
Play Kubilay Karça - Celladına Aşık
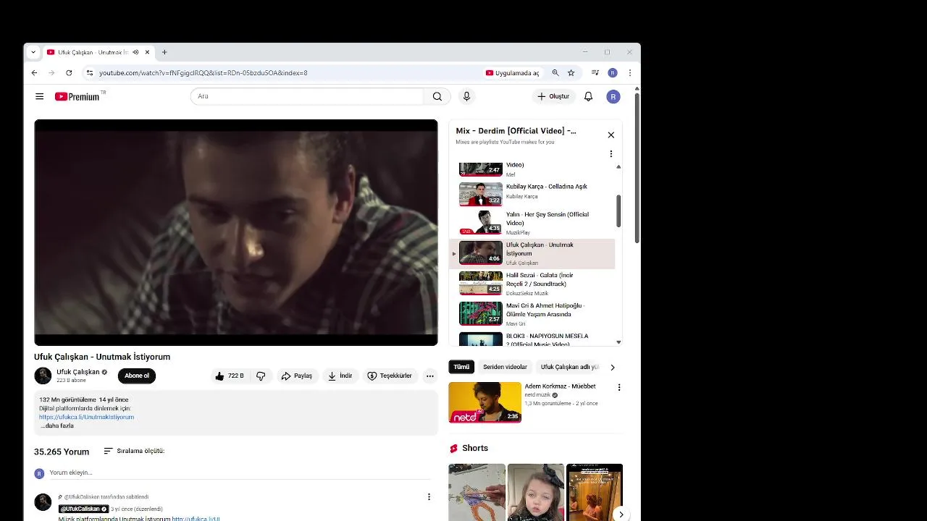coord(532,194)
